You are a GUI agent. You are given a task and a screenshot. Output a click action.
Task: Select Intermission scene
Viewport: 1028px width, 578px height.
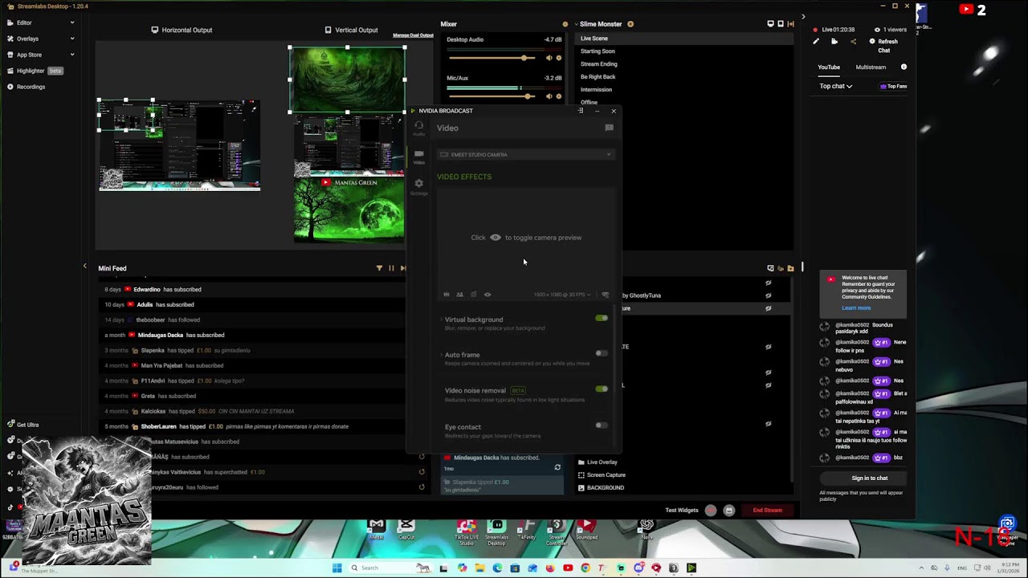pos(596,90)
